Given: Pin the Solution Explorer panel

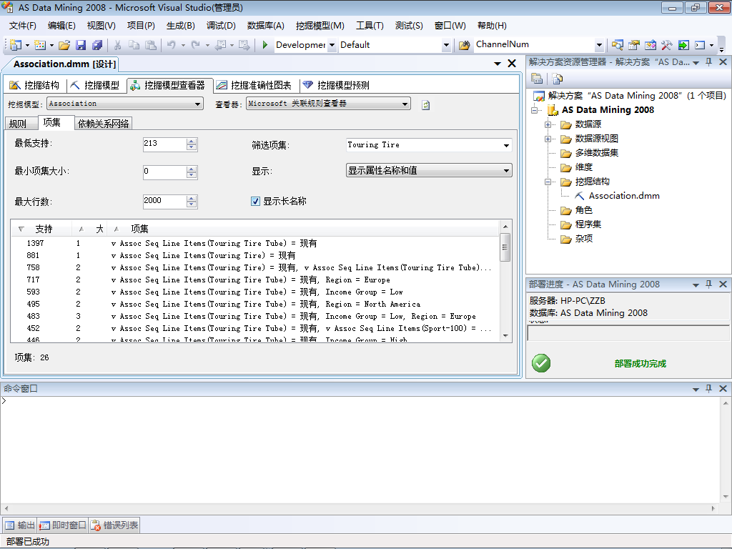Looking at the screenshot, I should (708, 62).
